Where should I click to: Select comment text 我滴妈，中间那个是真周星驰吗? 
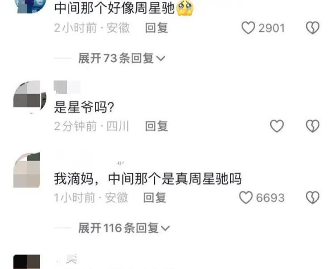(147, 179)
